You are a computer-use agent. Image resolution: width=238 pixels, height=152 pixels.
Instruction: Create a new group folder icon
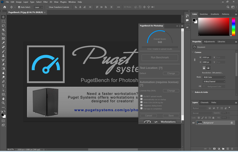click(223, 149)
